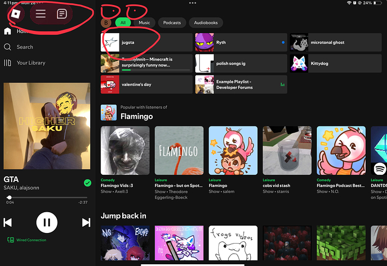
Task: Open the jugsta shortcut tile
Action: (146, 43)
